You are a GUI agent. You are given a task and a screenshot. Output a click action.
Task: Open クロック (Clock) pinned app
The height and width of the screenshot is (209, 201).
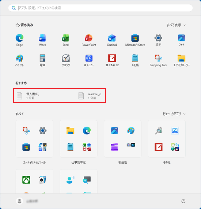pyautogui.click(x=66, y=60)
